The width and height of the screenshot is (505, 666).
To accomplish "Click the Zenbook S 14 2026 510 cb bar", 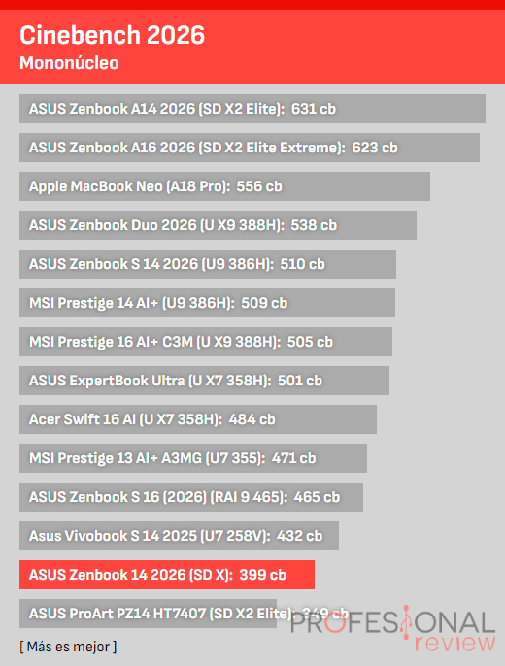I will coord(208,264).
